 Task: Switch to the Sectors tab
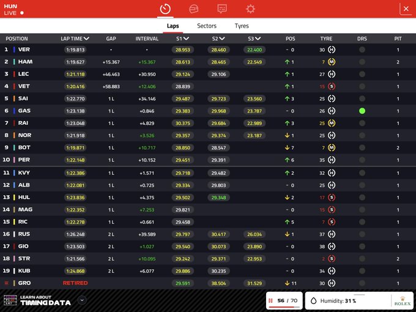207,26
